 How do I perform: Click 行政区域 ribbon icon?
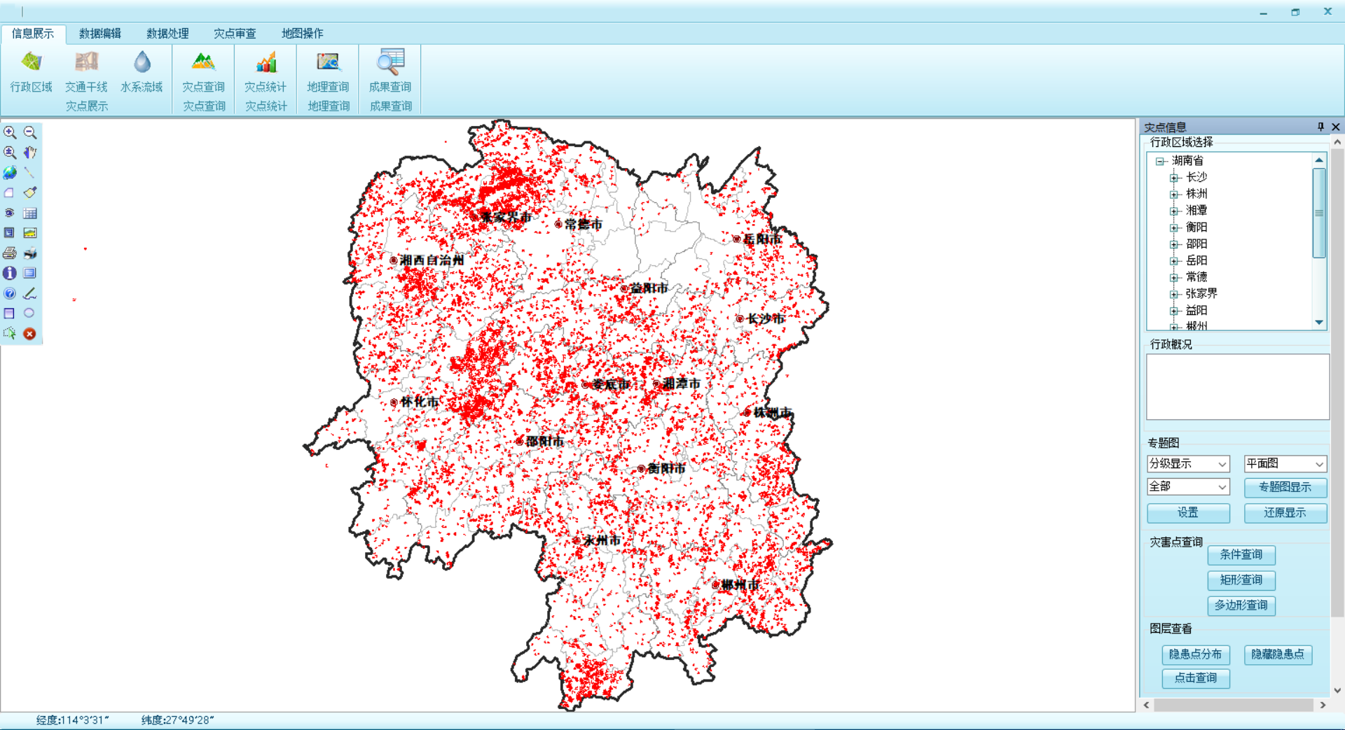pos(31,71)
